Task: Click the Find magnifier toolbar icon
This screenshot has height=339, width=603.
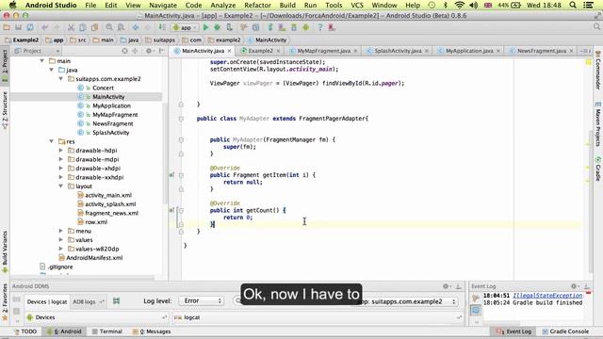Action: pyautogui.click(x=109, y=27)
